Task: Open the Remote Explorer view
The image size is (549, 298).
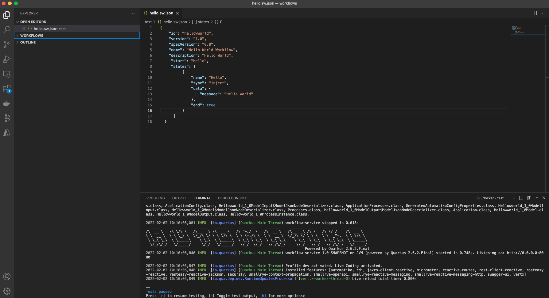Action: click(7, 74)
